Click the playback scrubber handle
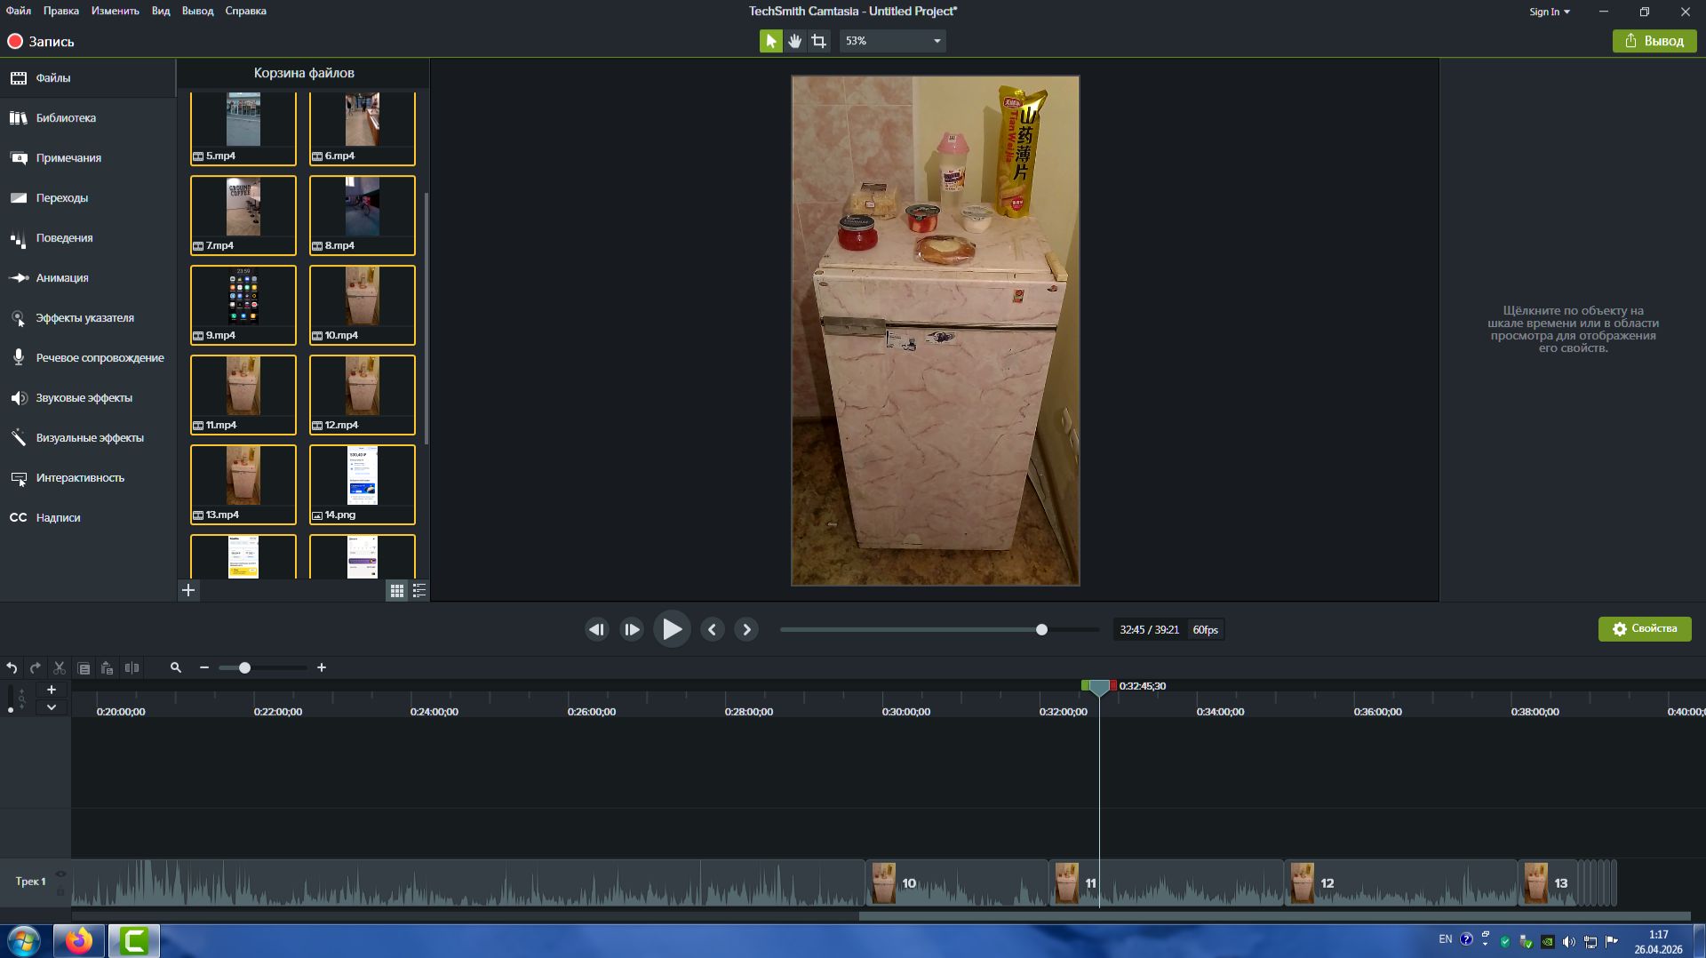The image size is (1706, 958). tap(1041, 629)
